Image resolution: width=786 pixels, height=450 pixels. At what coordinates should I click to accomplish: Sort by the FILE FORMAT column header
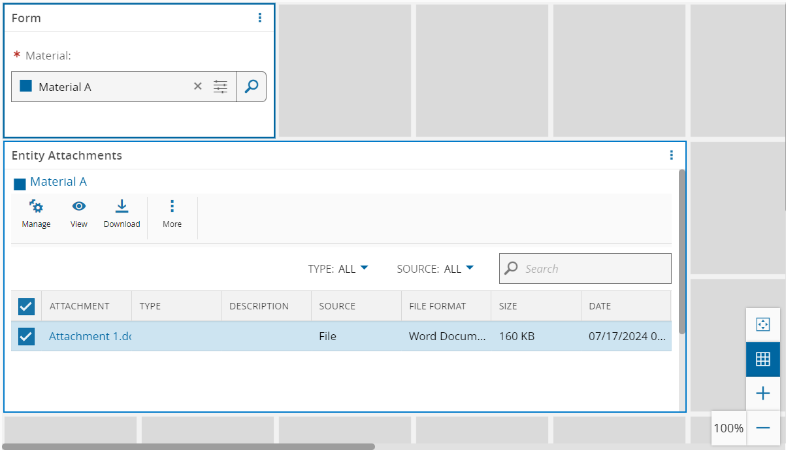[x=446, y=306]
